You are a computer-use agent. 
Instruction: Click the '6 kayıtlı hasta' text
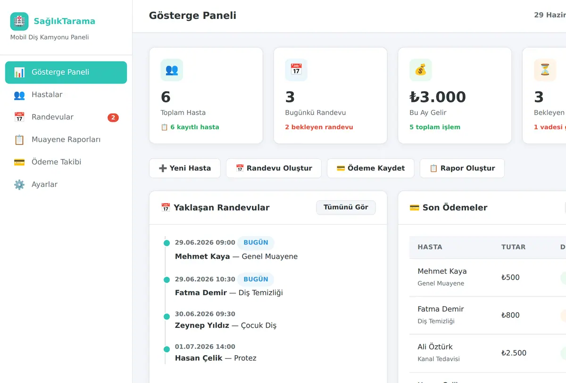194,127
